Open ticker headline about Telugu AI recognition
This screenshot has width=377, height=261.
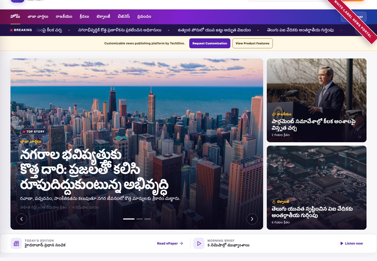point(300,30)
